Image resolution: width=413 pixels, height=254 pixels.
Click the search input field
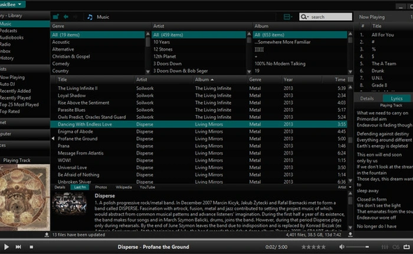pos(329,17)
